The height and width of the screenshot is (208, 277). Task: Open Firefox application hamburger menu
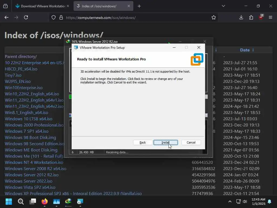[x=271, y=17]
